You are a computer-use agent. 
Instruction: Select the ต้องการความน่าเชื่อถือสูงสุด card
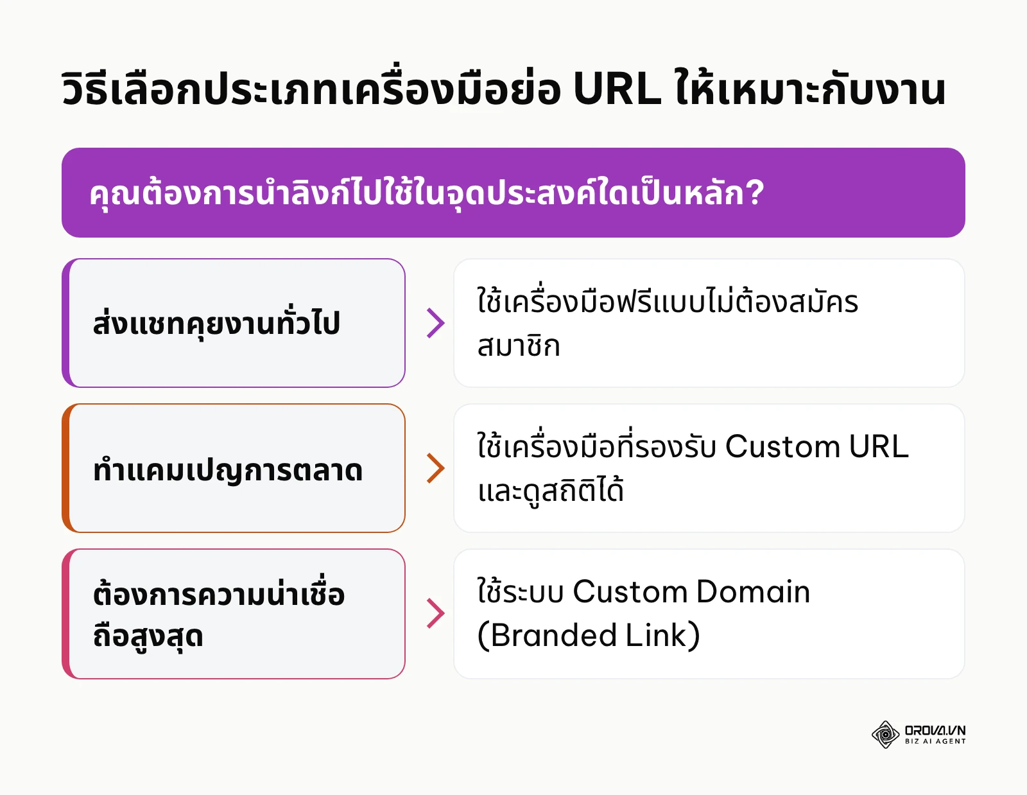point(234,614)
